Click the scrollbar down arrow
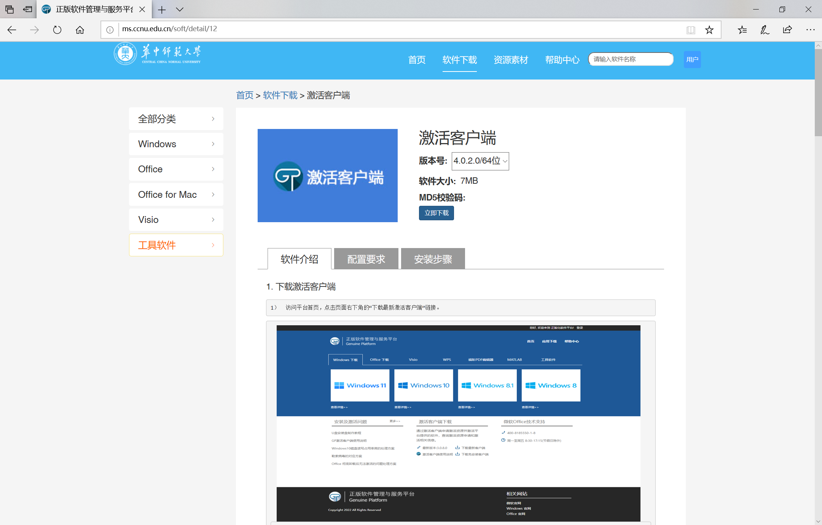This screenshot has height=525, width=822. tap(818, 521)
